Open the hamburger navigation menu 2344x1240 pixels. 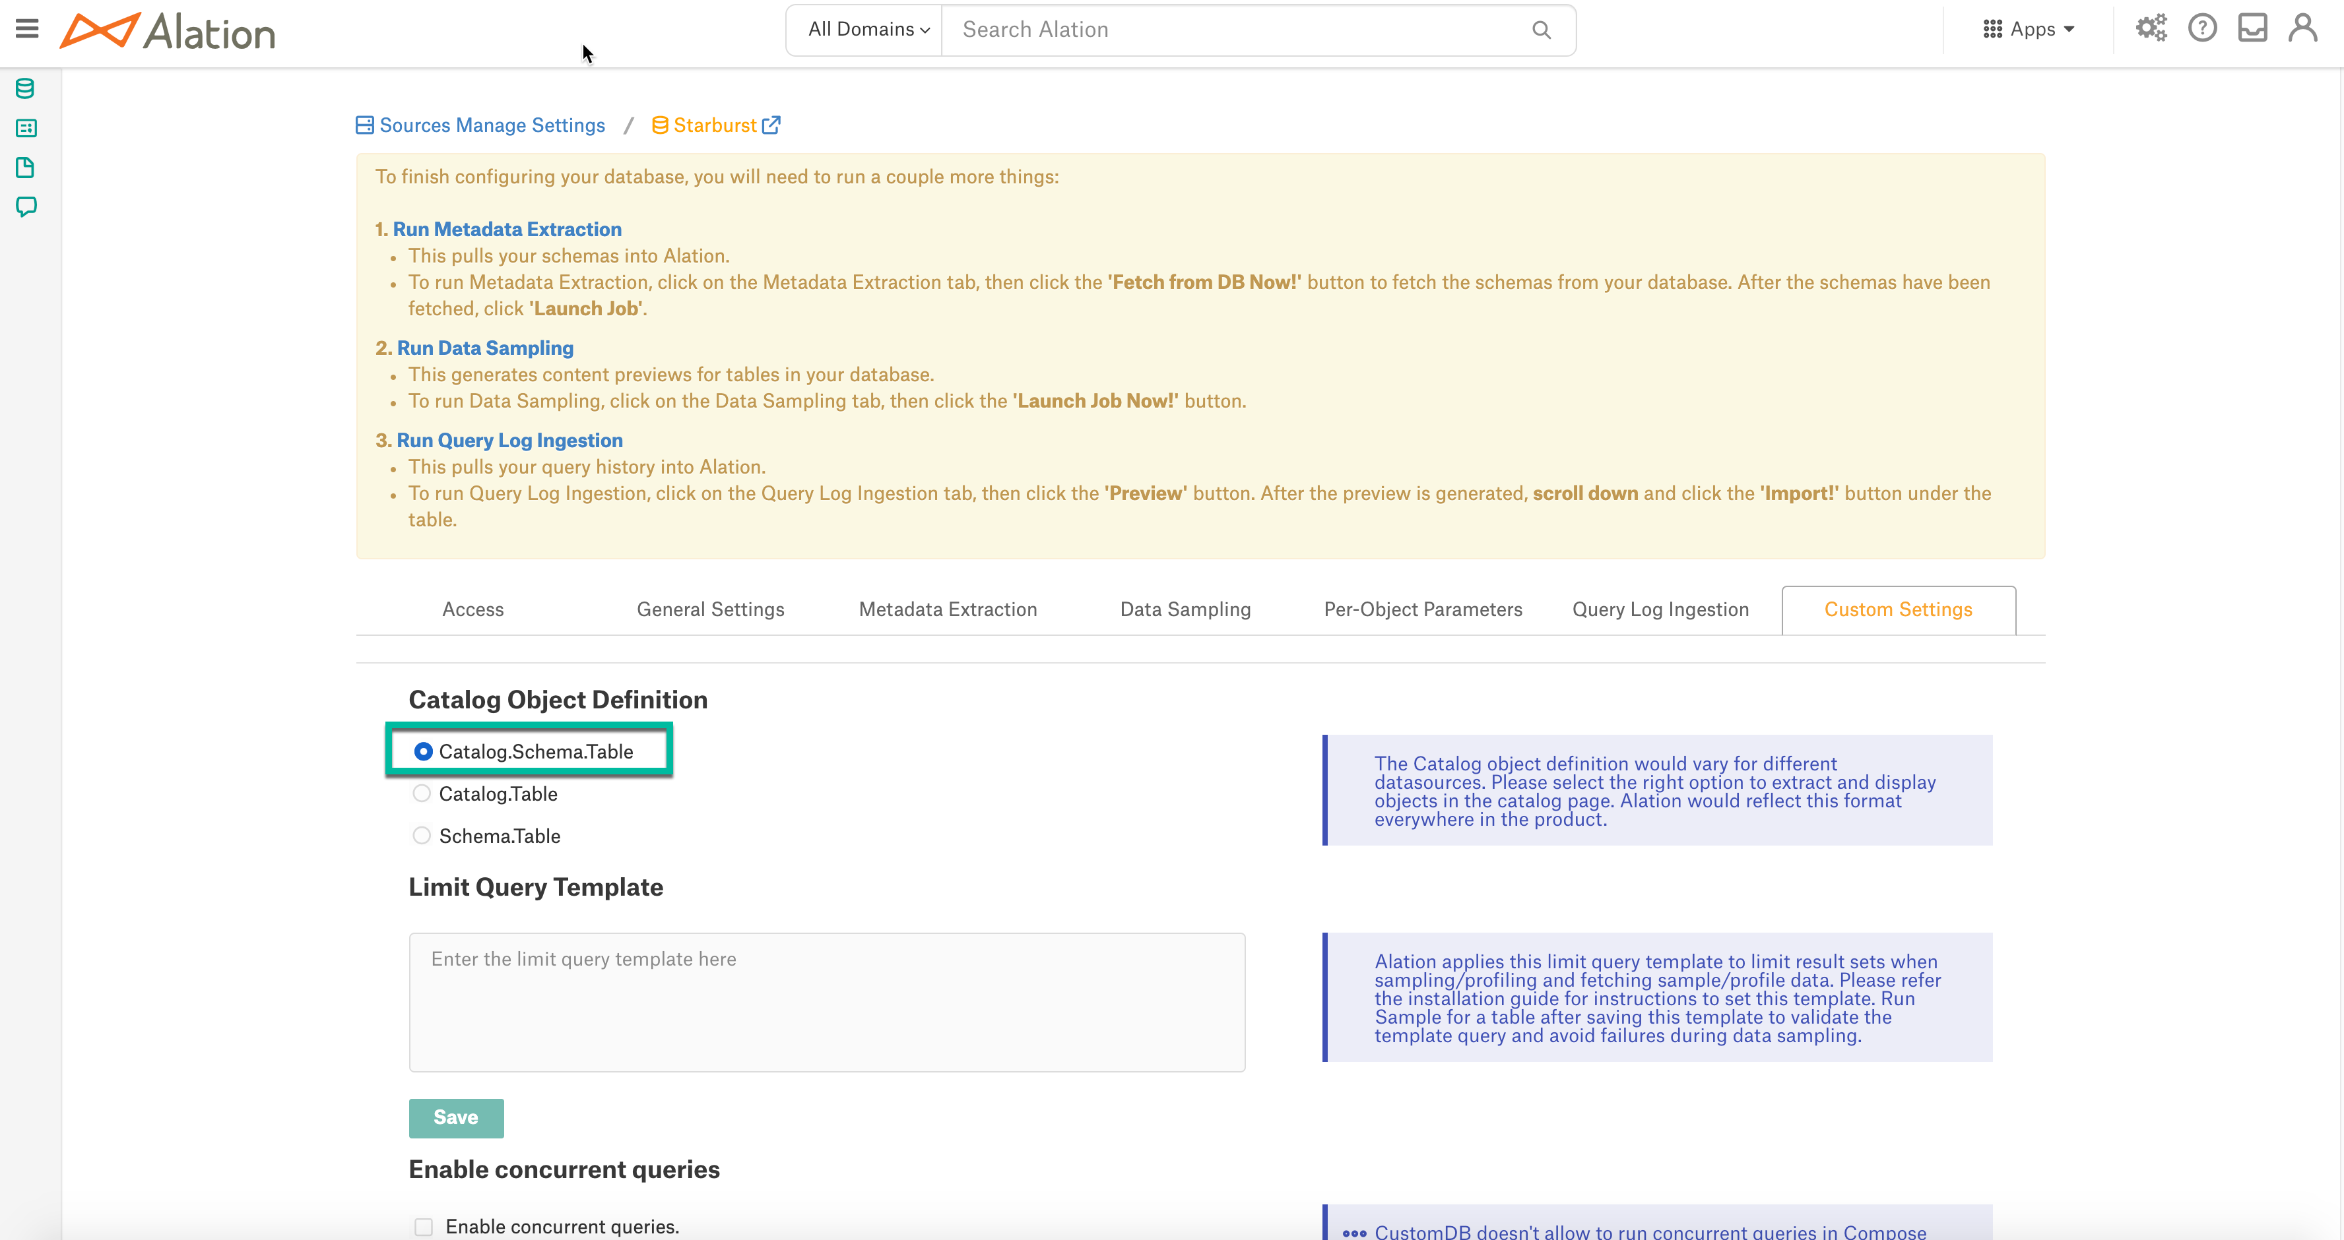point(27,29)
